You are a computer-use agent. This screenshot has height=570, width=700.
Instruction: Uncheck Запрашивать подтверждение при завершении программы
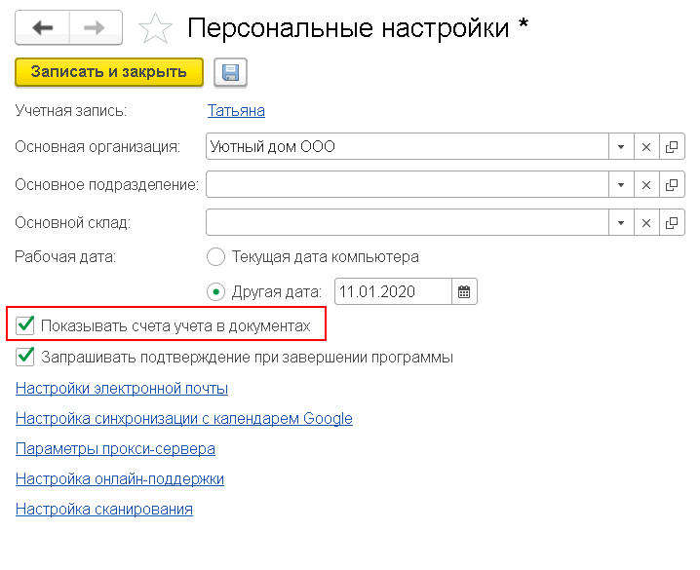click(25, 357)
